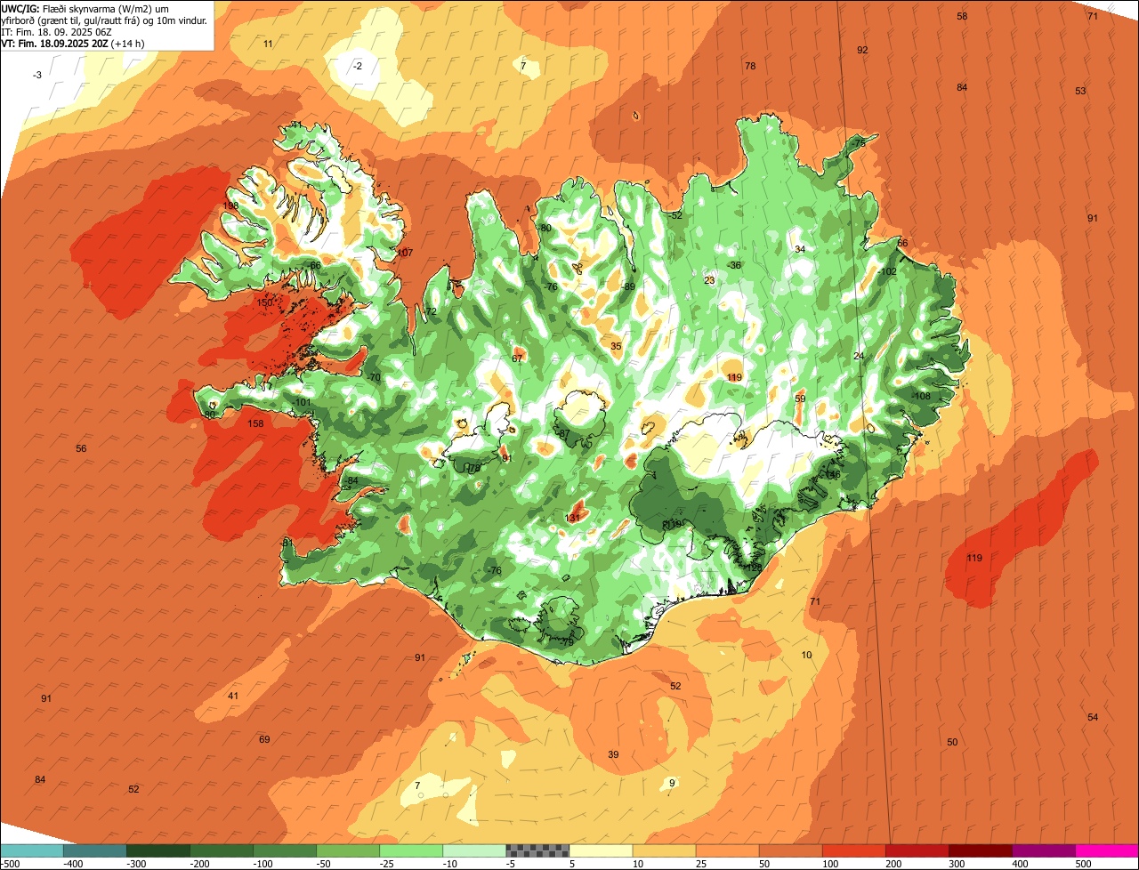Select the flux value 158 off the west coast
This screenshot has width=1139, height=870.
click(255, 423)
